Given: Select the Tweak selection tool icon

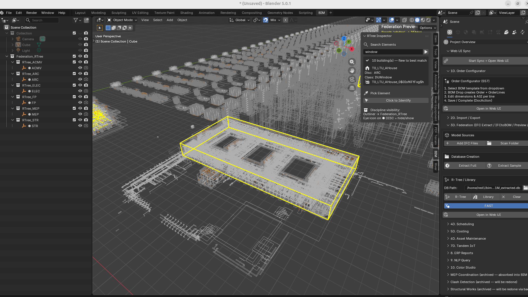Looking at the screenshot, I should pos(100,28).
